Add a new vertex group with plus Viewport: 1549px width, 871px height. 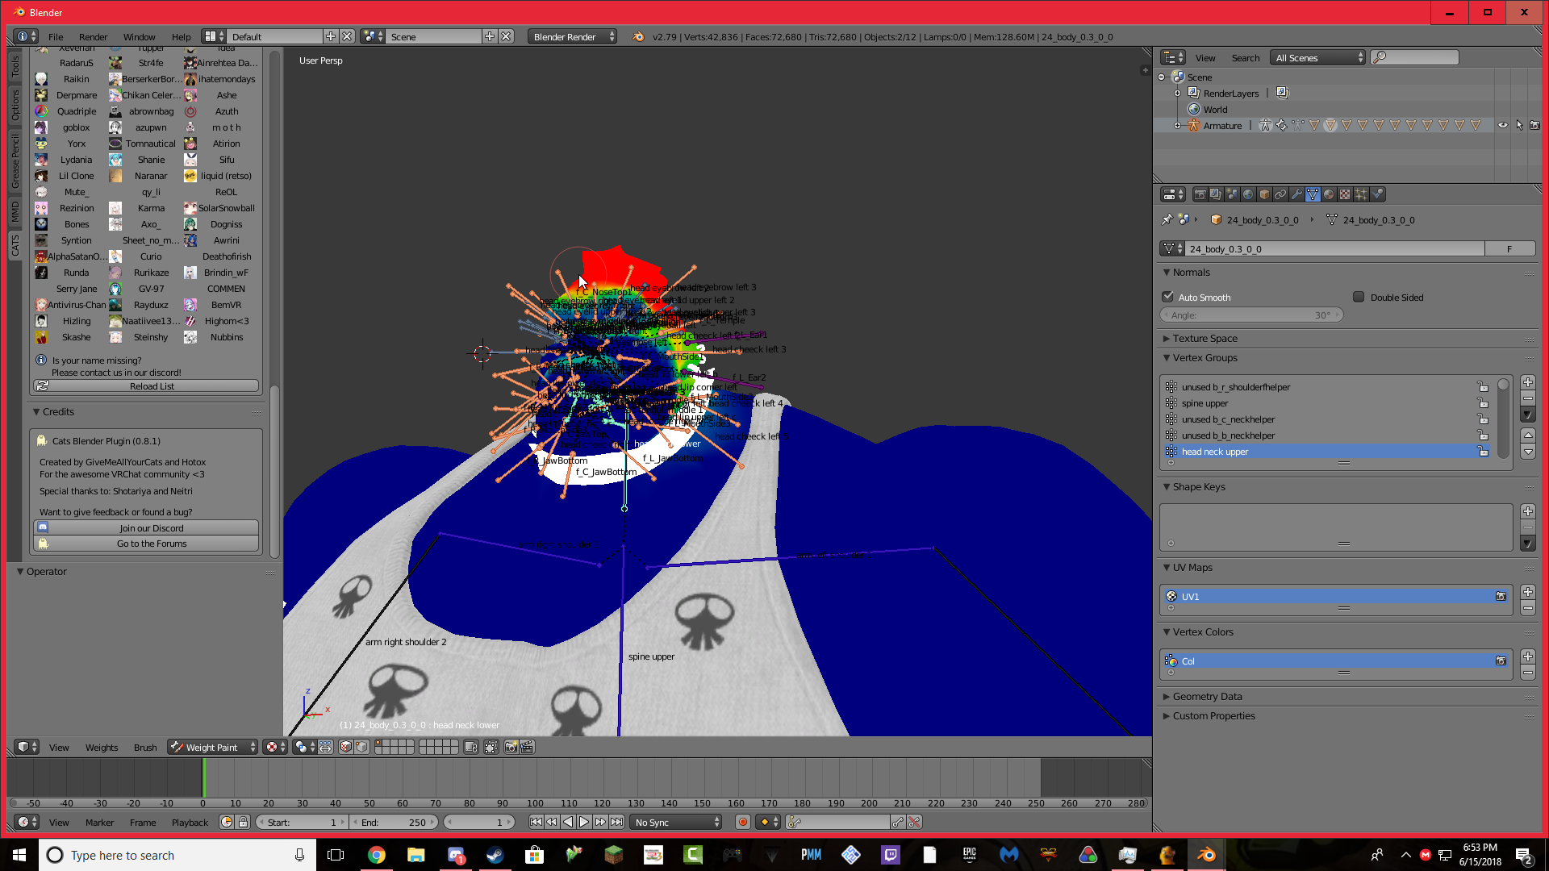point(1527,382)
